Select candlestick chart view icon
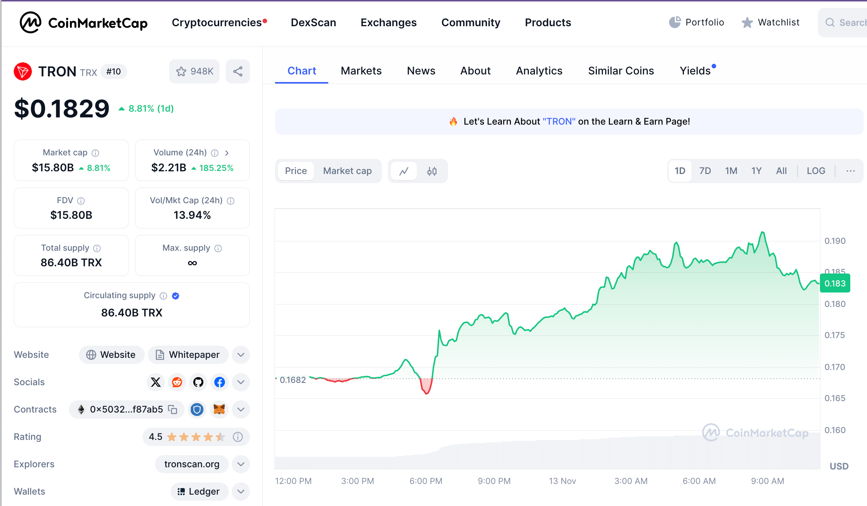 [x=432, y=171]
